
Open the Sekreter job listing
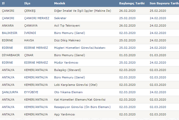click(x=60, y=18)
